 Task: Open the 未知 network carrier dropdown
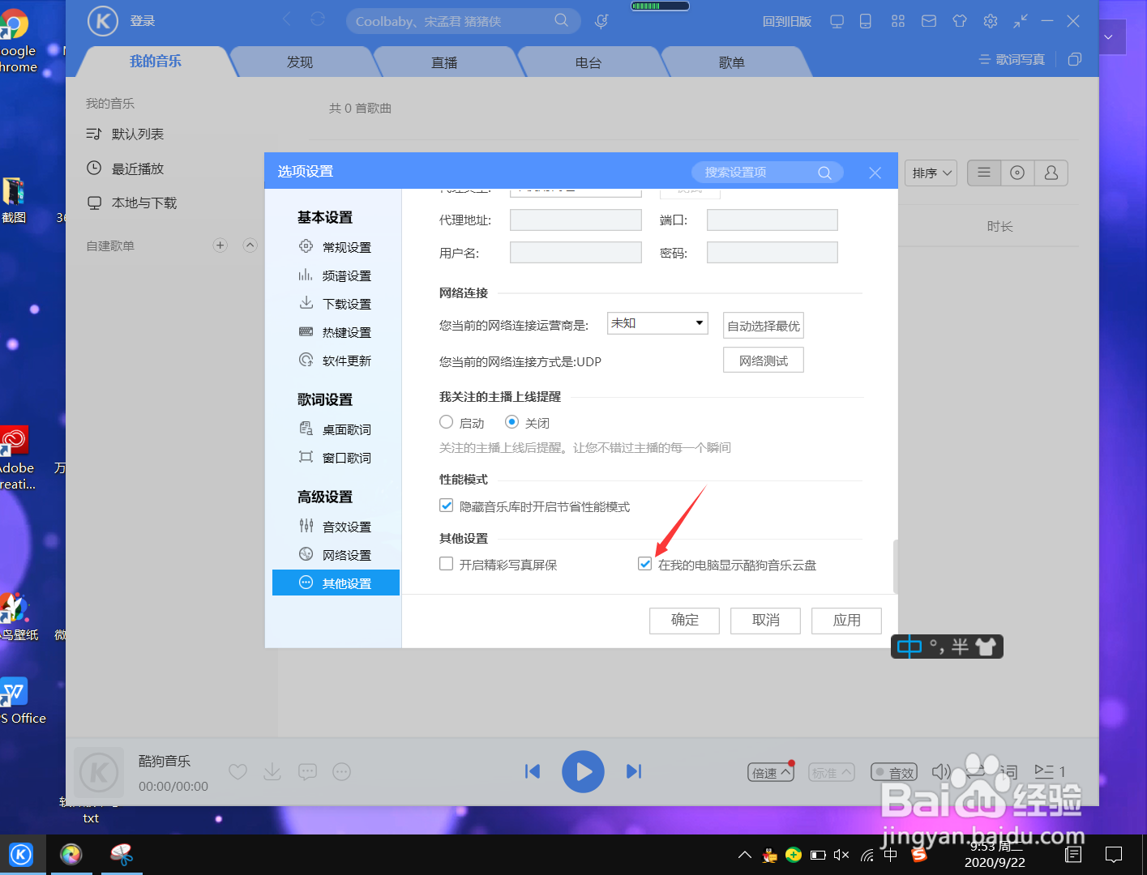pos(657,322)
